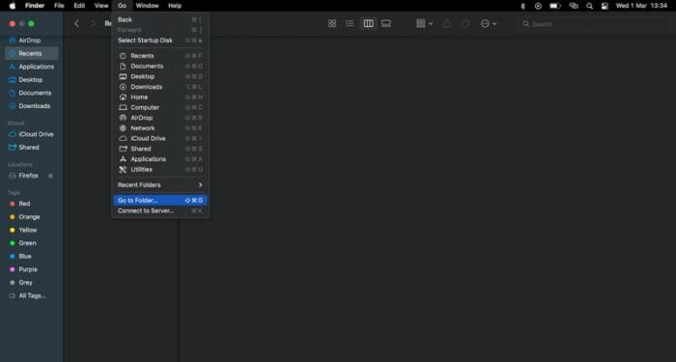Click the battery status icon
Screen dimensions: 676x362
pos(555,6)
